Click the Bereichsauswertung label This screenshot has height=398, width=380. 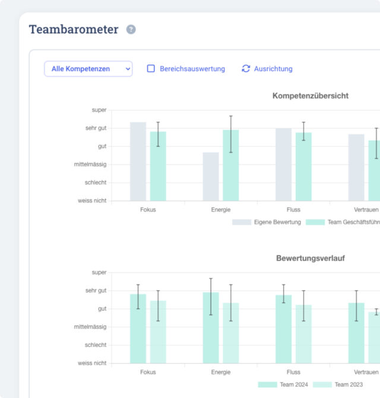(192, 69)
